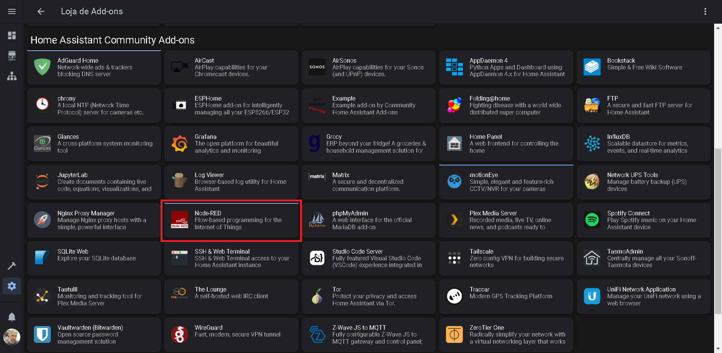The height and width of the screenshot is (353, 722).
Task: Click the scrollbar up arrow
Action: click(718, 27)
